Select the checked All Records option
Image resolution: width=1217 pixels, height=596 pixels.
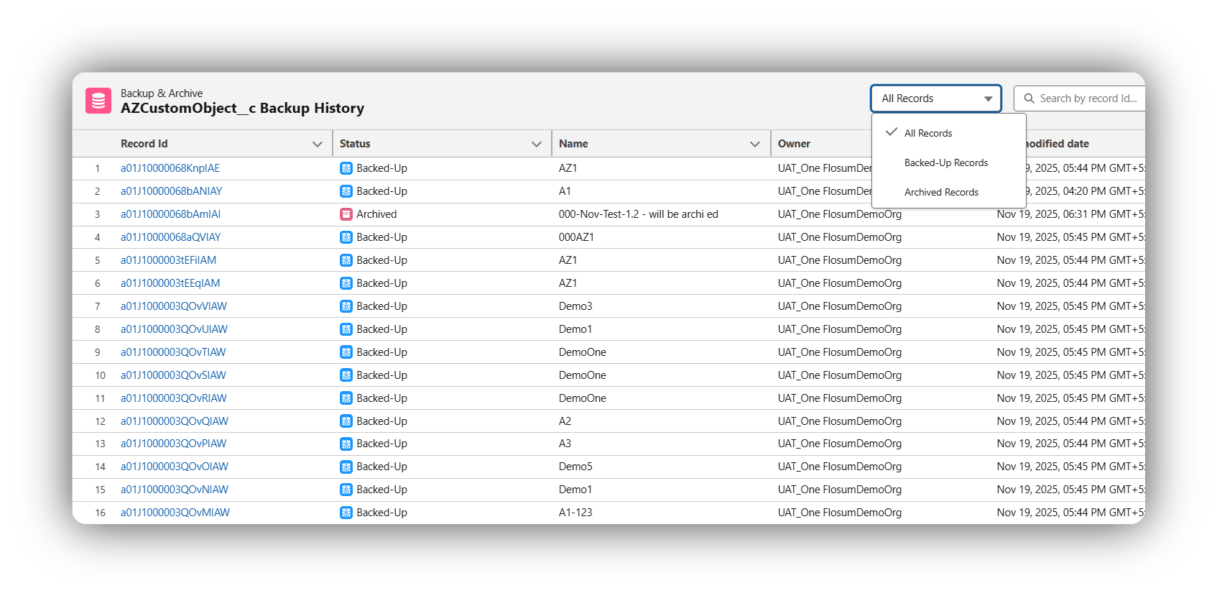pyautogui.click(x=927, y=133)
